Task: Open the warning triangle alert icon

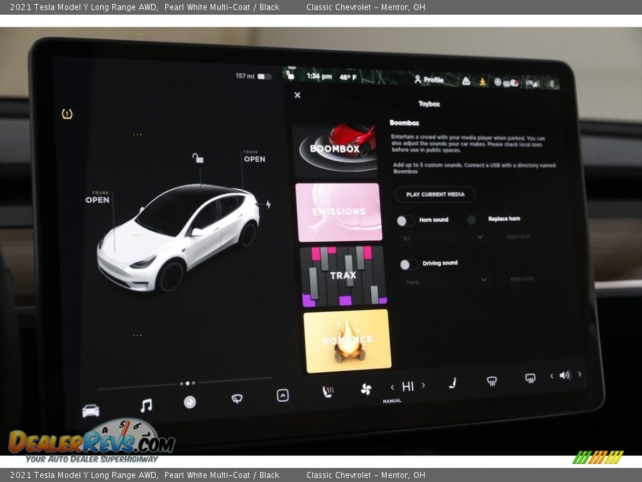Action: (x=466, y=81)
